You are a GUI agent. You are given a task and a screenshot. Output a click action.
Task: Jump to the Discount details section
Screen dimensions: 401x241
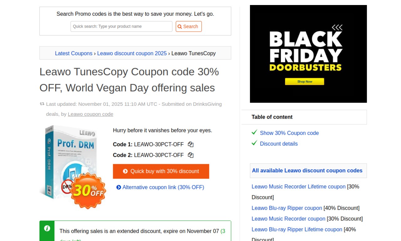pos(279,144)
